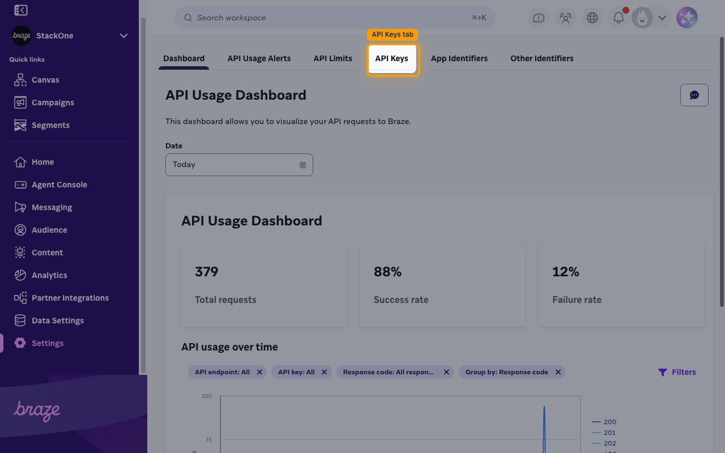725x453 pixels.
Task: Open the user avatar menu
Action: (x=642, y=18)
